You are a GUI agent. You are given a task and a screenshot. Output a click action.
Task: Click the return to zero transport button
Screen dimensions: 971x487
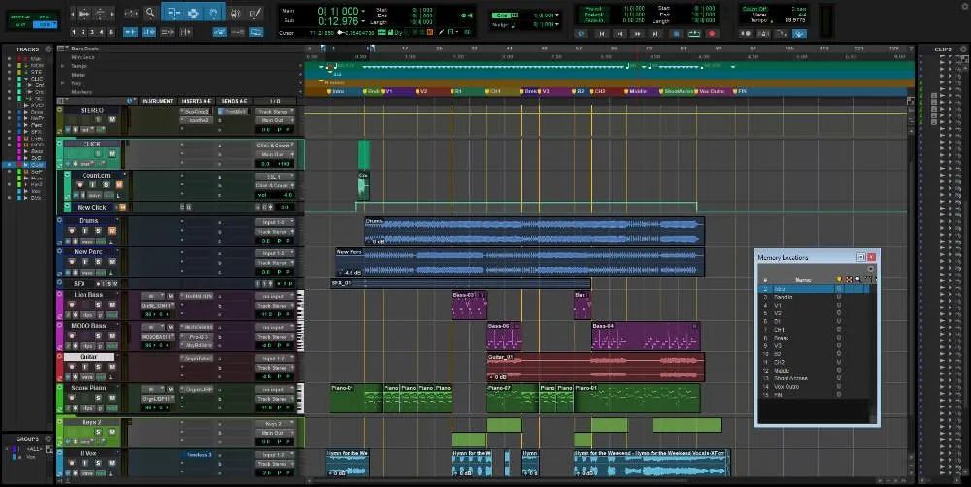[x=601, y=33]
